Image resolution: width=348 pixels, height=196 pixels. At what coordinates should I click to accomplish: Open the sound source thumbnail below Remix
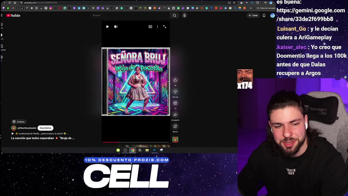click(x=175, y=140)
